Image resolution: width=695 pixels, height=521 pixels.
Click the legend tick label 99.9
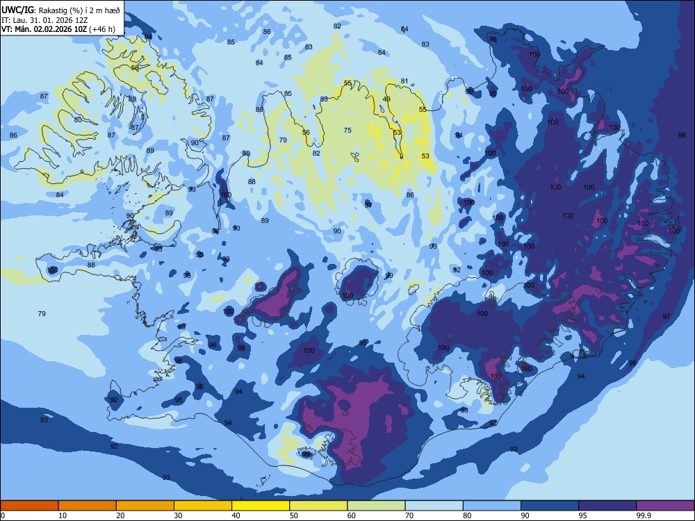[644, 515]
